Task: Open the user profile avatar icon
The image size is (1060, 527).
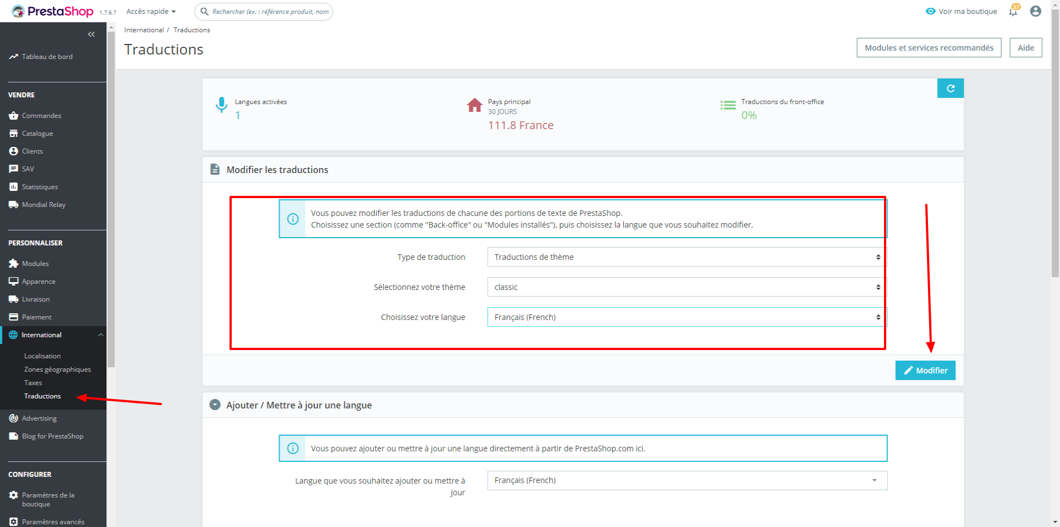Action: (x=1035, y=11)
